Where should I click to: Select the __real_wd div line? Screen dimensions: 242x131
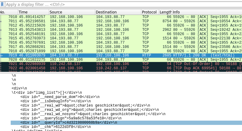pyautogui.click(x=85, y=106)
